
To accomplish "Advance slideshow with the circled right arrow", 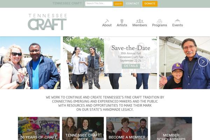I will coord(203,62).
